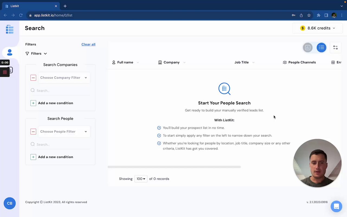
Task: Open the Choose People Filter dropdown
Action: click(x=64, y=132)
